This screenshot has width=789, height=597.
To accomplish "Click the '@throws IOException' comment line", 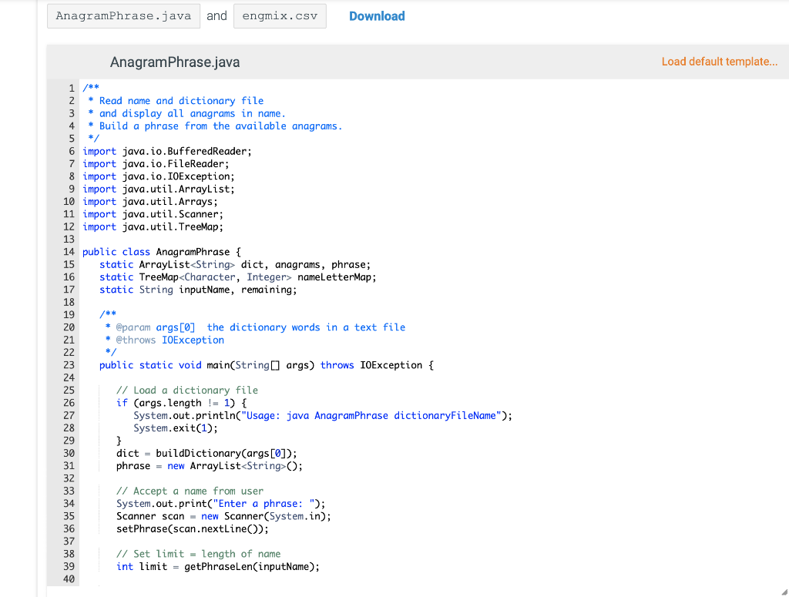I will click(165, 340).
